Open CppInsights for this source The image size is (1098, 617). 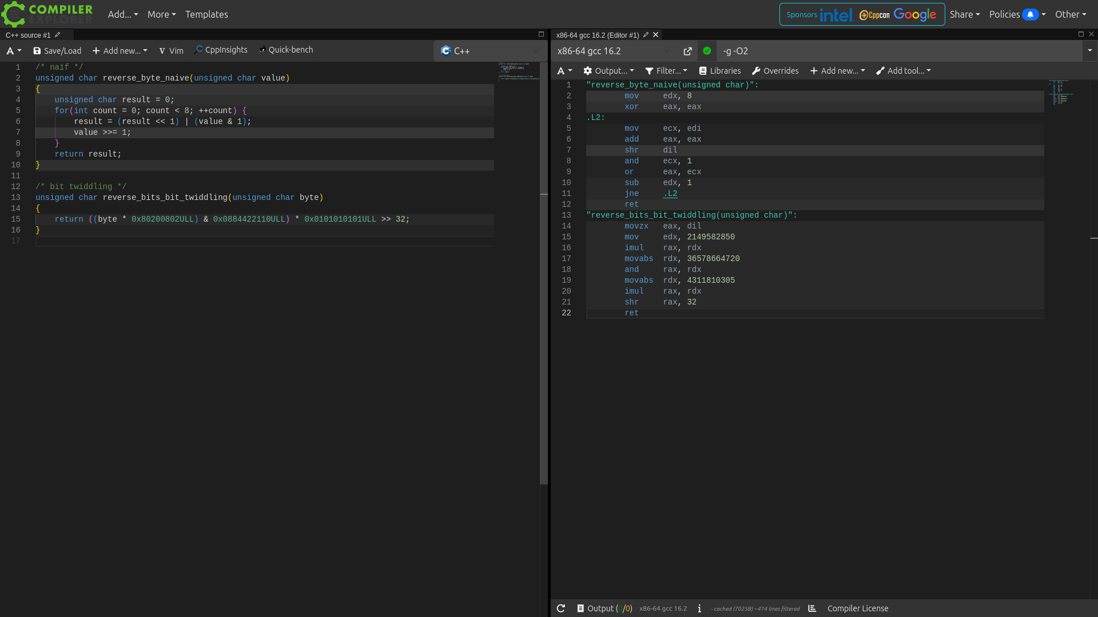tap(221, 50)
